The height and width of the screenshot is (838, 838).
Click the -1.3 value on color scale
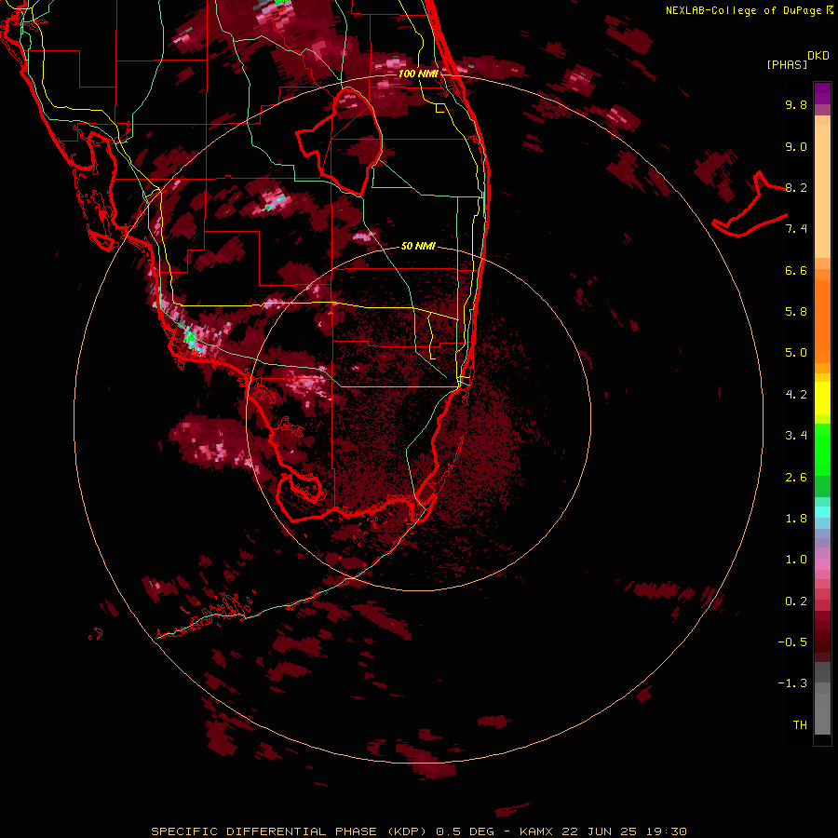coord(792,683)
